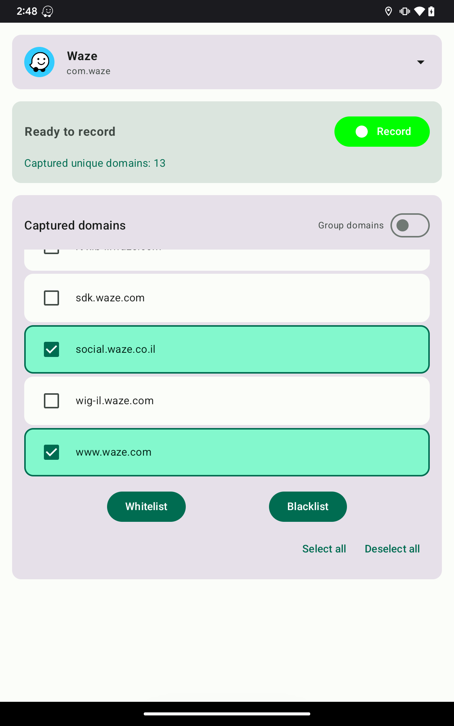
Task: Tap the Waze notification icon beside clock
Action: click(47, 11)
